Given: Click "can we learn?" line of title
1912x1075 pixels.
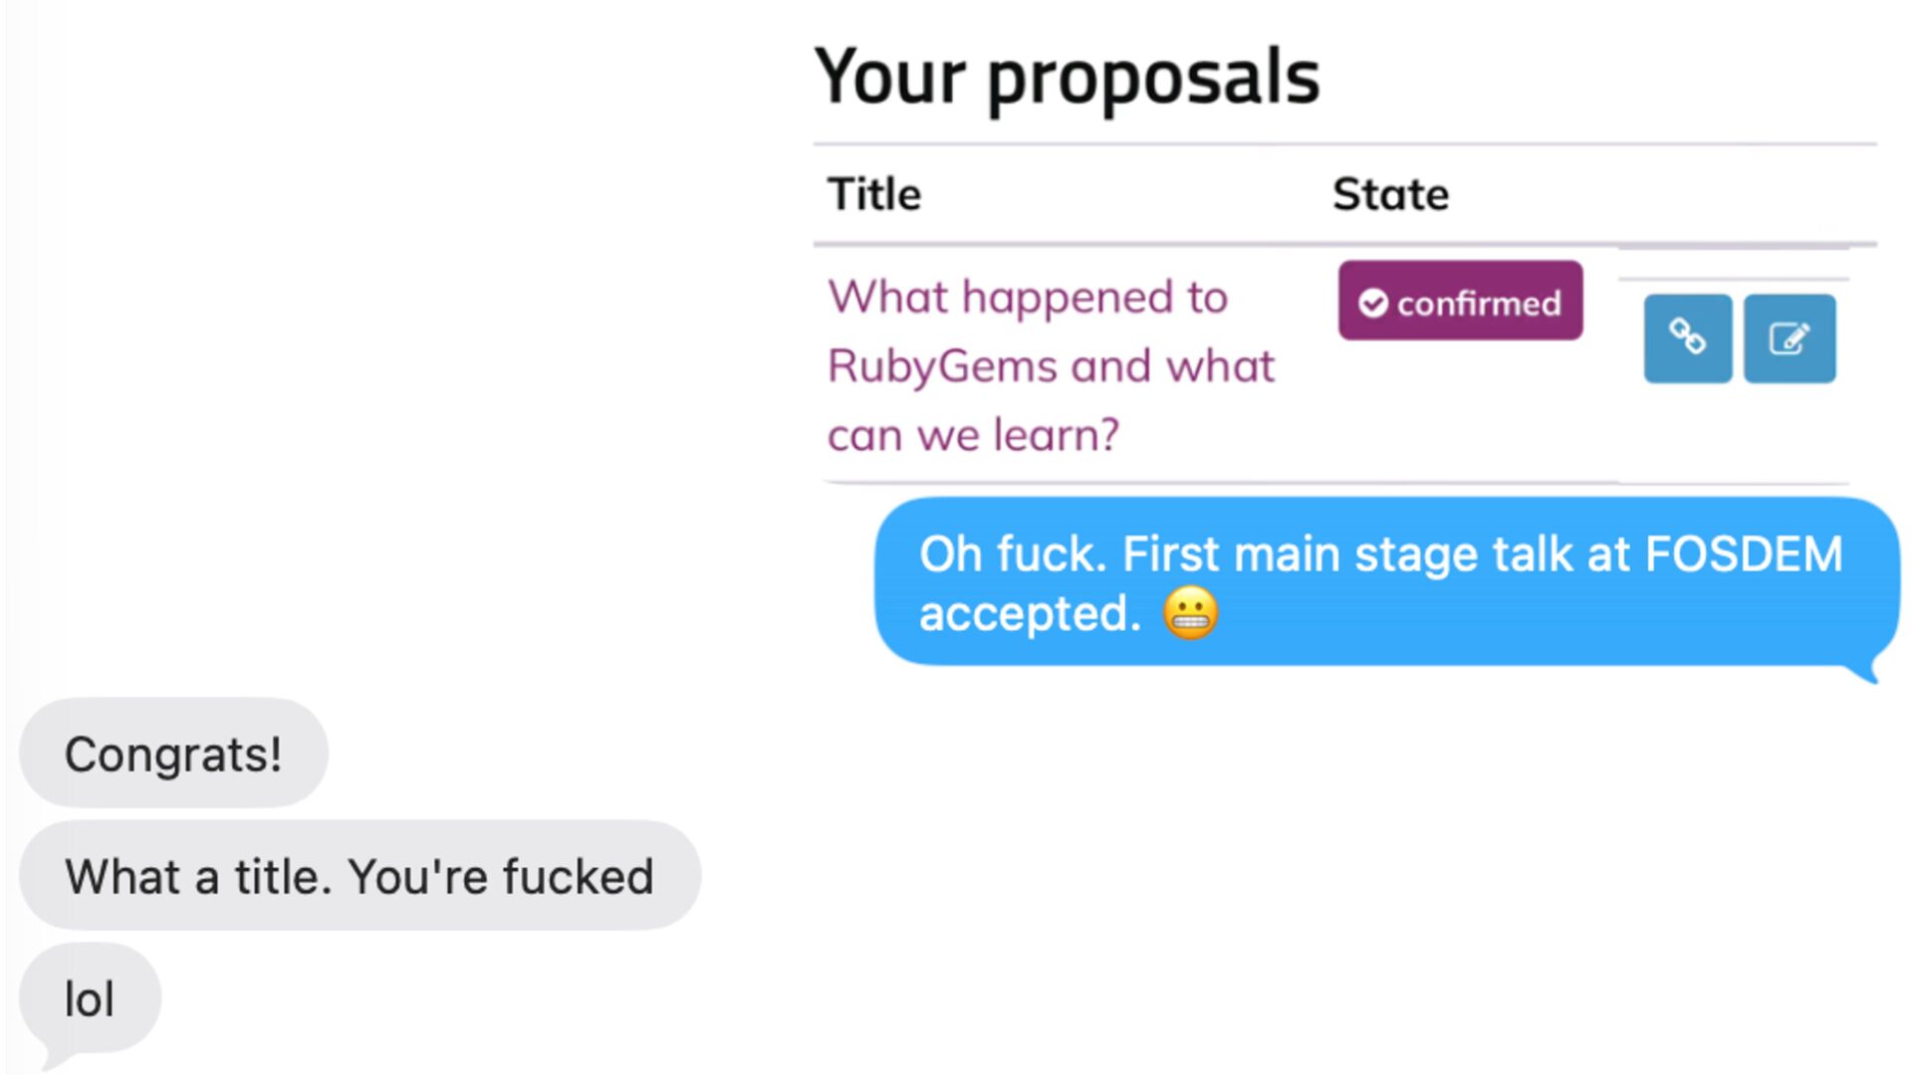Looking at the screenshot, I should point(973,435).
